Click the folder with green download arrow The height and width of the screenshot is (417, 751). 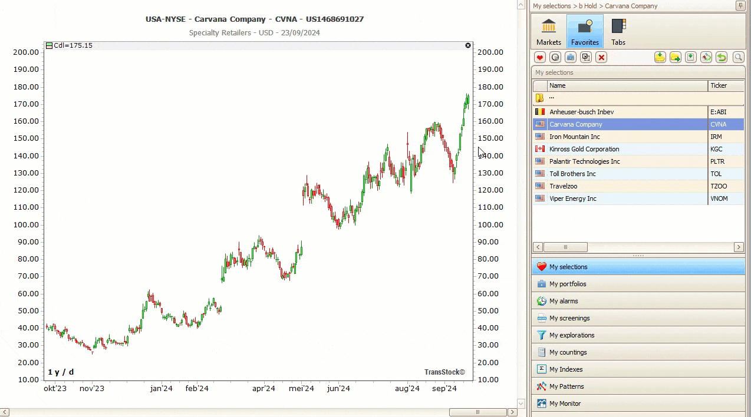pos(660,57)
